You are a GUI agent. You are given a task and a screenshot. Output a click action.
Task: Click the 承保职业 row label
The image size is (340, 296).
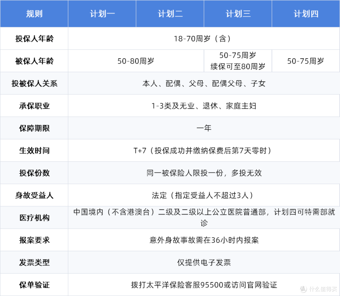(x=34, y=106)
